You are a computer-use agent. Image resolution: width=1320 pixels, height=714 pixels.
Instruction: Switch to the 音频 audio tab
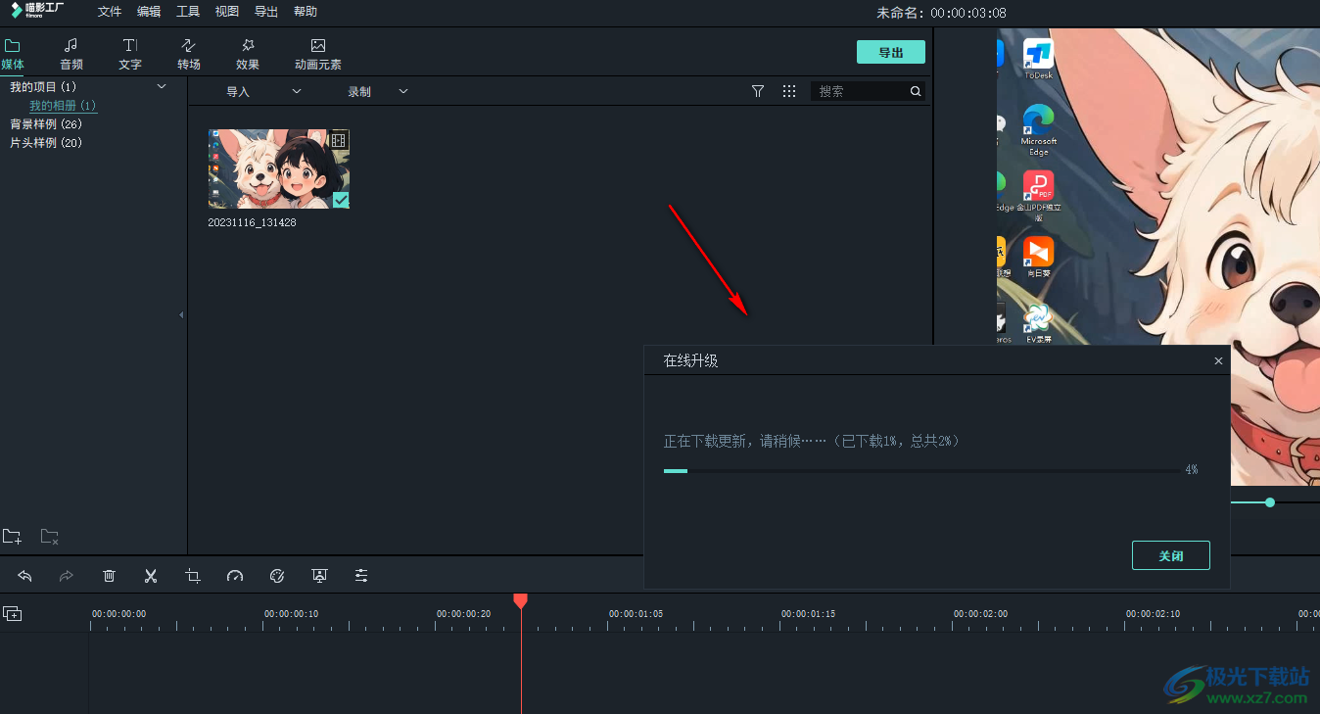coord(71,55)
